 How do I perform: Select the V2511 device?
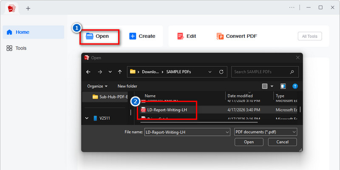pyautogui.click(x=102, y=118)
